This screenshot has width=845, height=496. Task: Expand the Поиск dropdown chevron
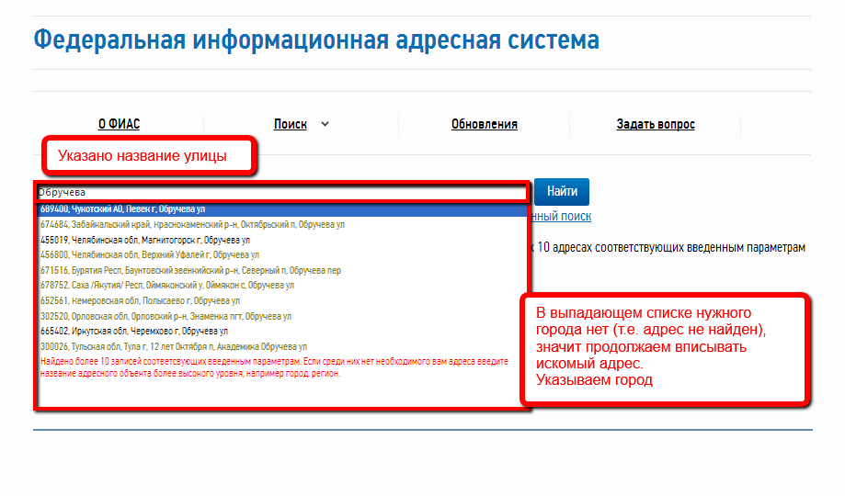pos(325,124)
